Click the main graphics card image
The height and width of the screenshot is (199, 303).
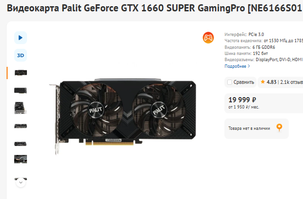coord(123,117)
